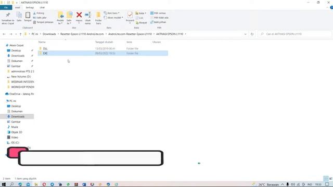Click the taskbar Search magnifier icon

(x=11, y=184)
